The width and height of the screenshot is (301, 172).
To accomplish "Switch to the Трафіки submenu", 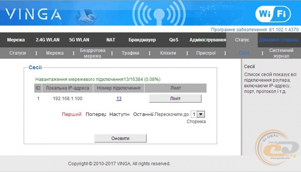I will pyautogui.click(x=130, y=53).
